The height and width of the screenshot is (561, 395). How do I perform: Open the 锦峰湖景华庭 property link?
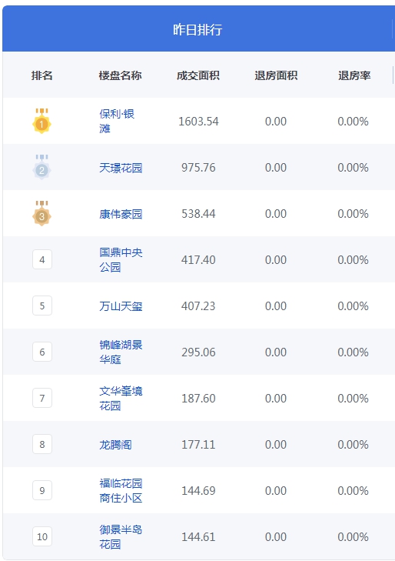[x=121, y=352]
